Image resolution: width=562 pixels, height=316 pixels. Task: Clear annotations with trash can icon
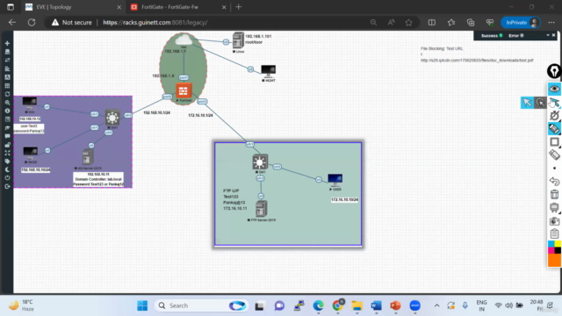[554, 194]
